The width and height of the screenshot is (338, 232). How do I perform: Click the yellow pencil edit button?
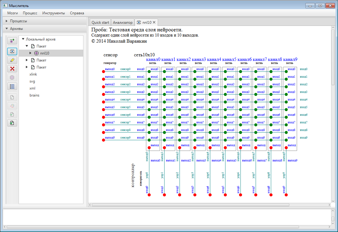coord(12,60)
